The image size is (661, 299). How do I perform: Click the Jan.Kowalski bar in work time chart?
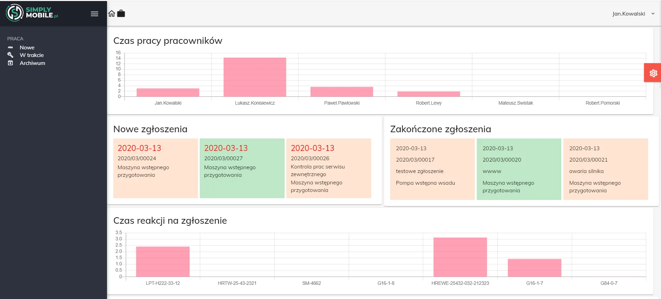168,92
